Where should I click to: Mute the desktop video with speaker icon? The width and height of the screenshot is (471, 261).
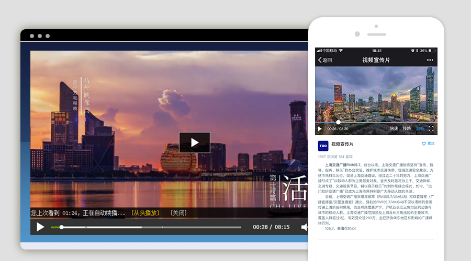(x=304, y=227)
